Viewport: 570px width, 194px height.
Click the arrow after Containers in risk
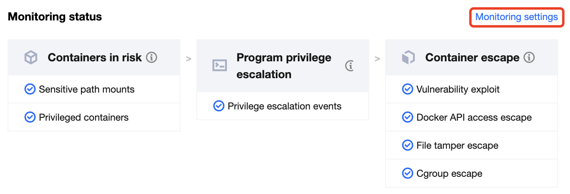tap(188, 59)
